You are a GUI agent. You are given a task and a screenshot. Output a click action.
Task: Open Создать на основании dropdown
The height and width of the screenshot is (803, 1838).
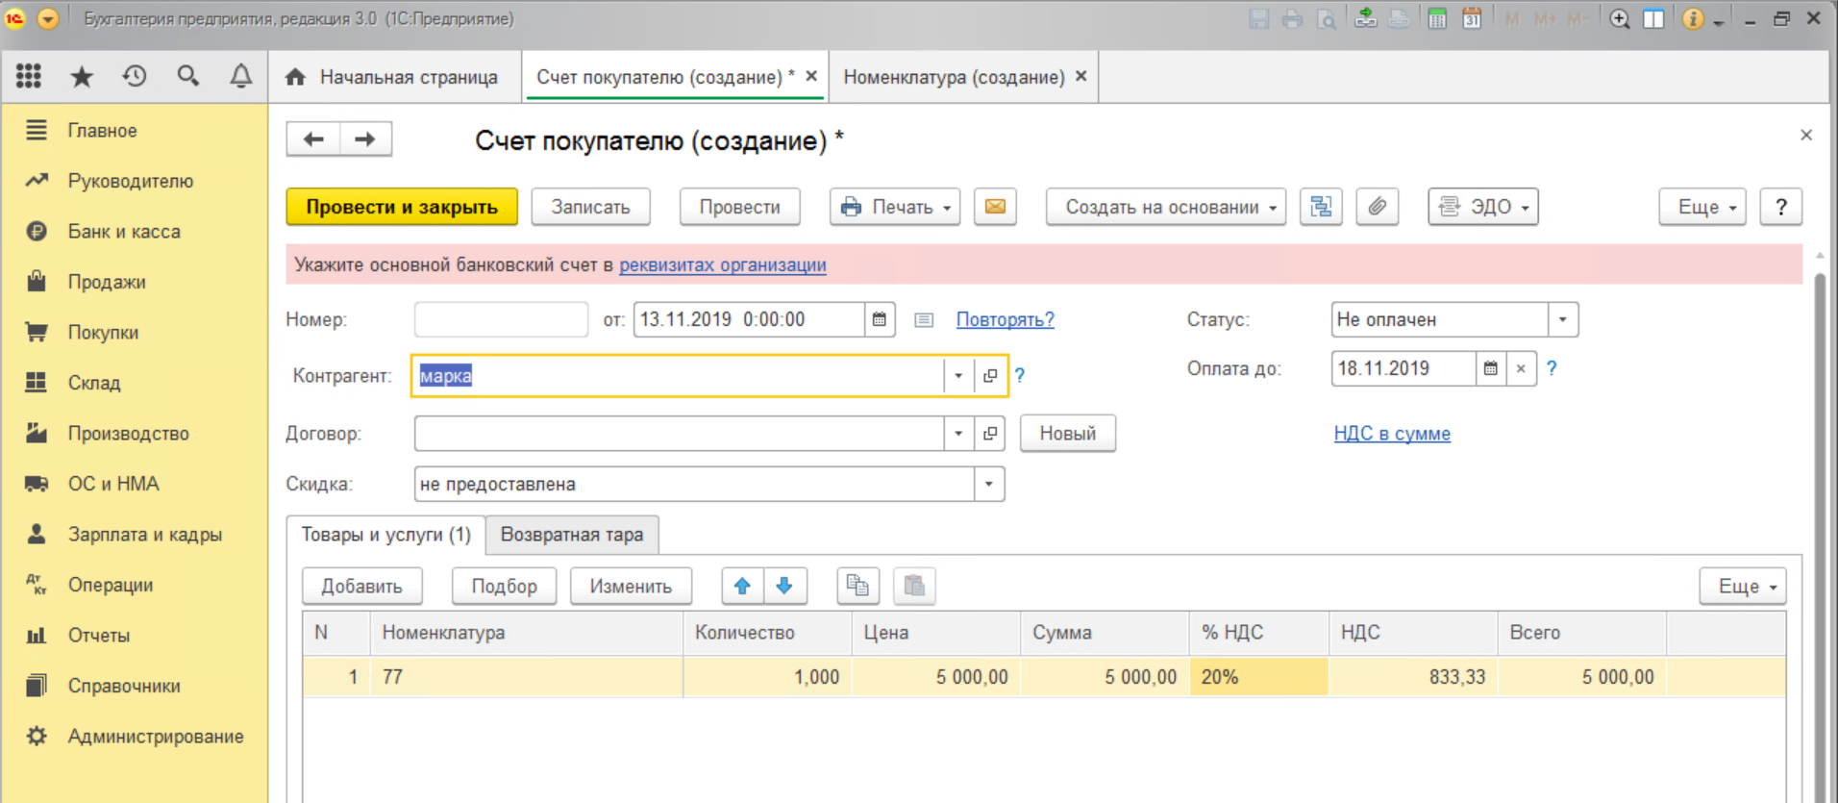coord(1165,207)
